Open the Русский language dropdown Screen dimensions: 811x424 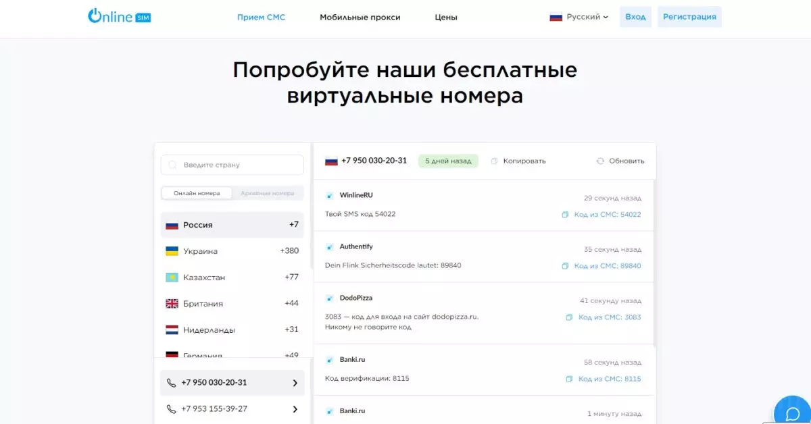tap(579, 17)
